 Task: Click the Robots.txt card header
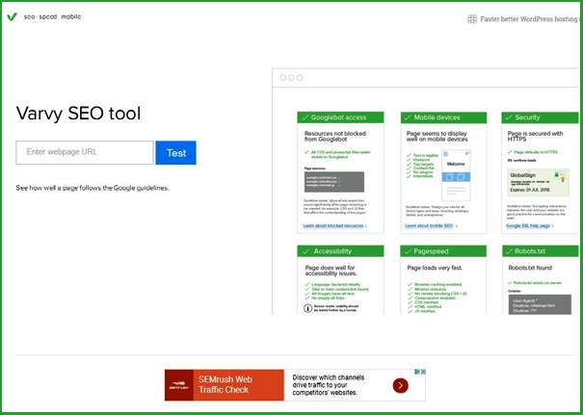[541, 251]
